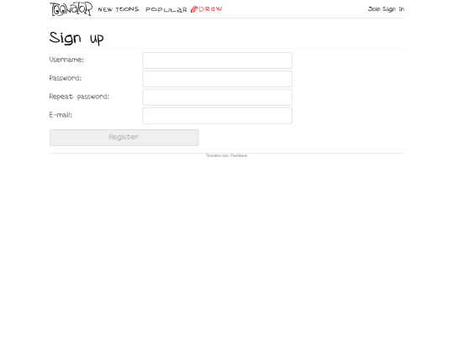Click the Sign up heading text
The height and width of the screenshot is (340, 454).
coord(77,38)
